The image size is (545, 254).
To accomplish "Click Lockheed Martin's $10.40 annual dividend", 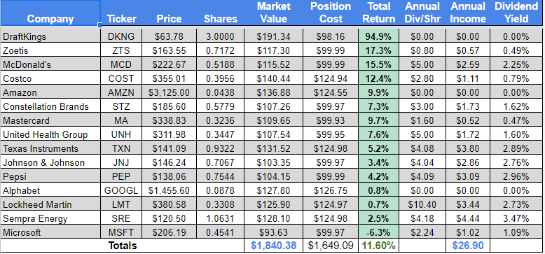I will click(x=422, y=204).
